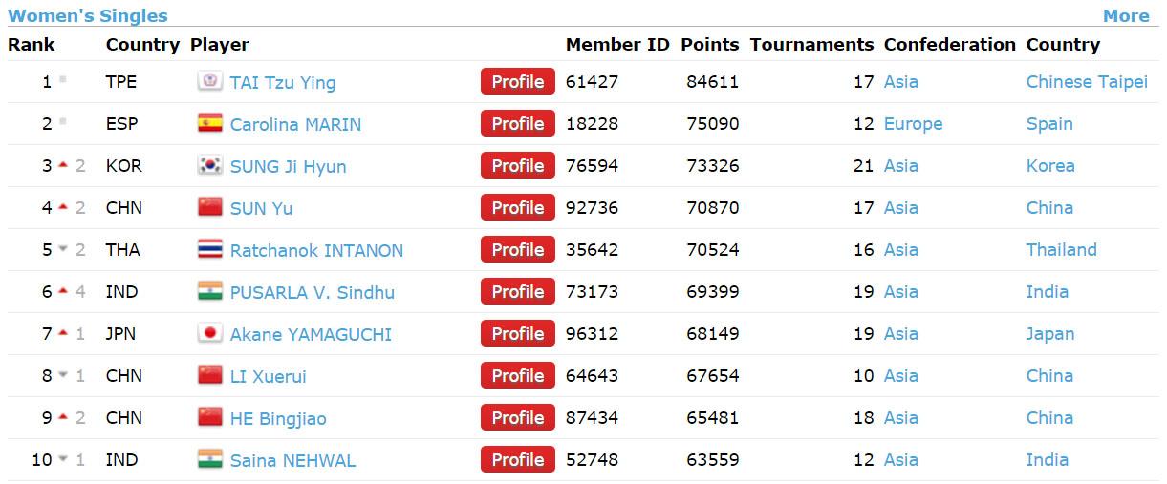Click the India flag beside Pusarla V. Sindhu

[x=209, y=291]
